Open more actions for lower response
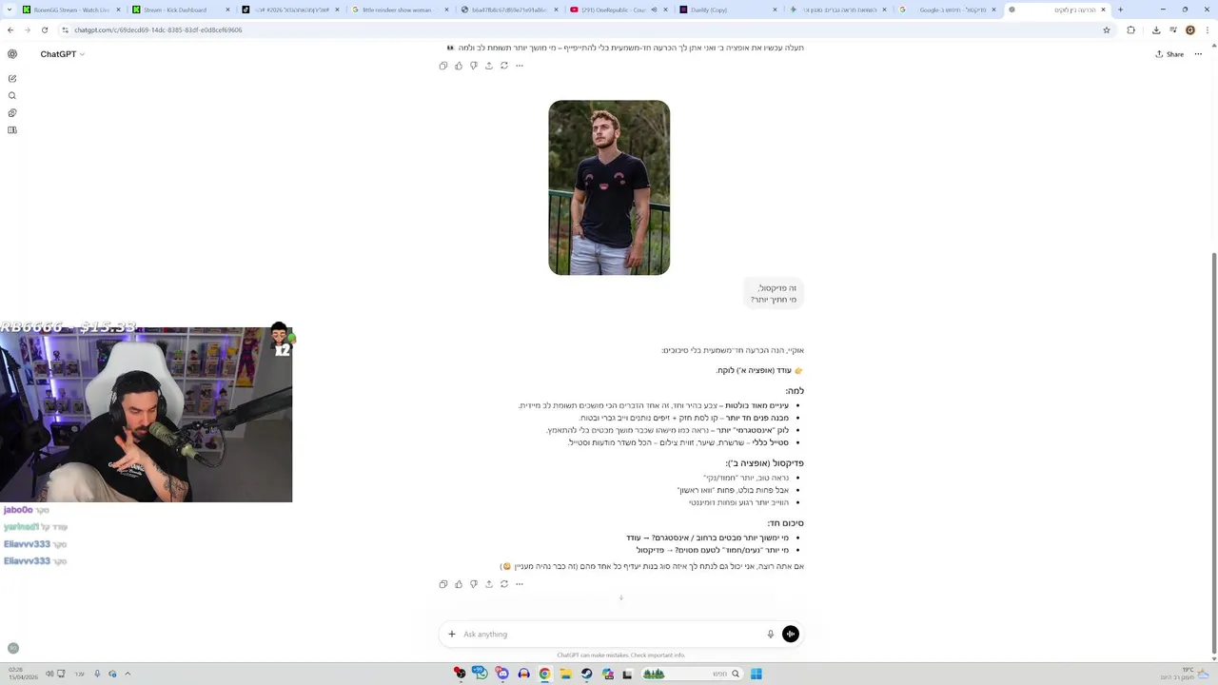This screenshot has width=1218, height=685. [x=520, y=584]
